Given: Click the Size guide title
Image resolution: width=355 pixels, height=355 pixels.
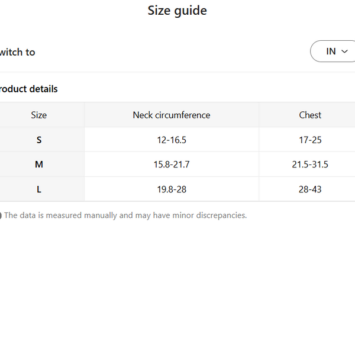Looking at the screenshot, I should (x=177, y=11).
